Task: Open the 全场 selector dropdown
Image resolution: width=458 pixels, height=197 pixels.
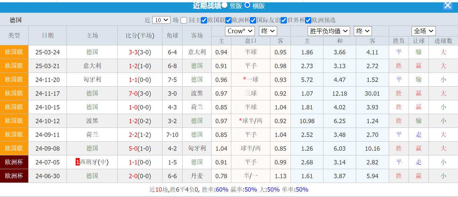Action: tap(423, 31)
